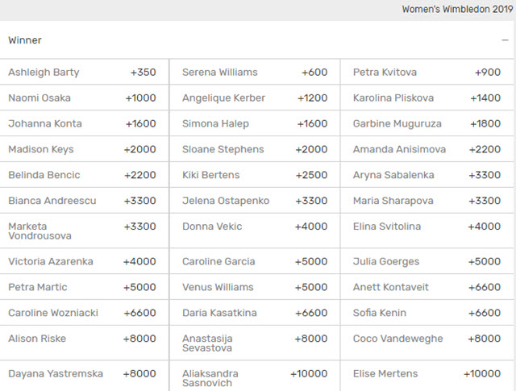This screenshot has height=391, width=516.
Task: Click Karolina Pliskova +1400 bet
Action: tap(427, 98)
